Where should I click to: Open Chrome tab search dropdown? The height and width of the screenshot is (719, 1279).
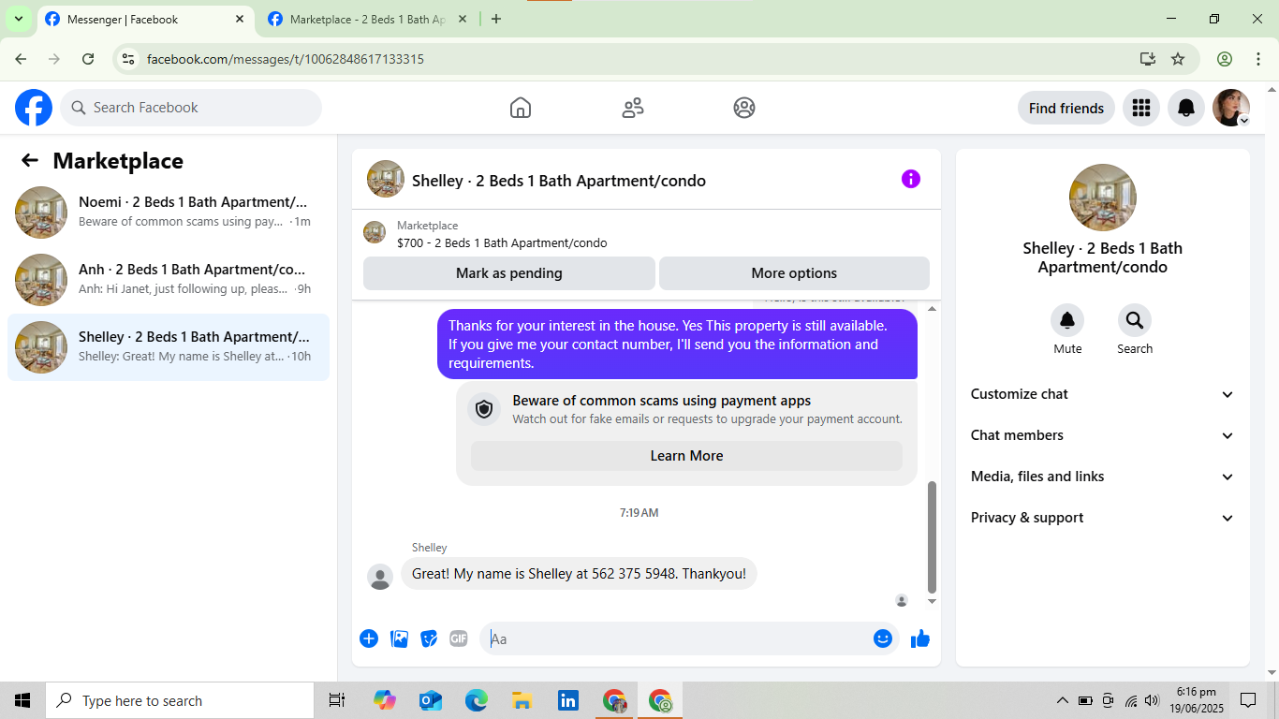point(19,19)
